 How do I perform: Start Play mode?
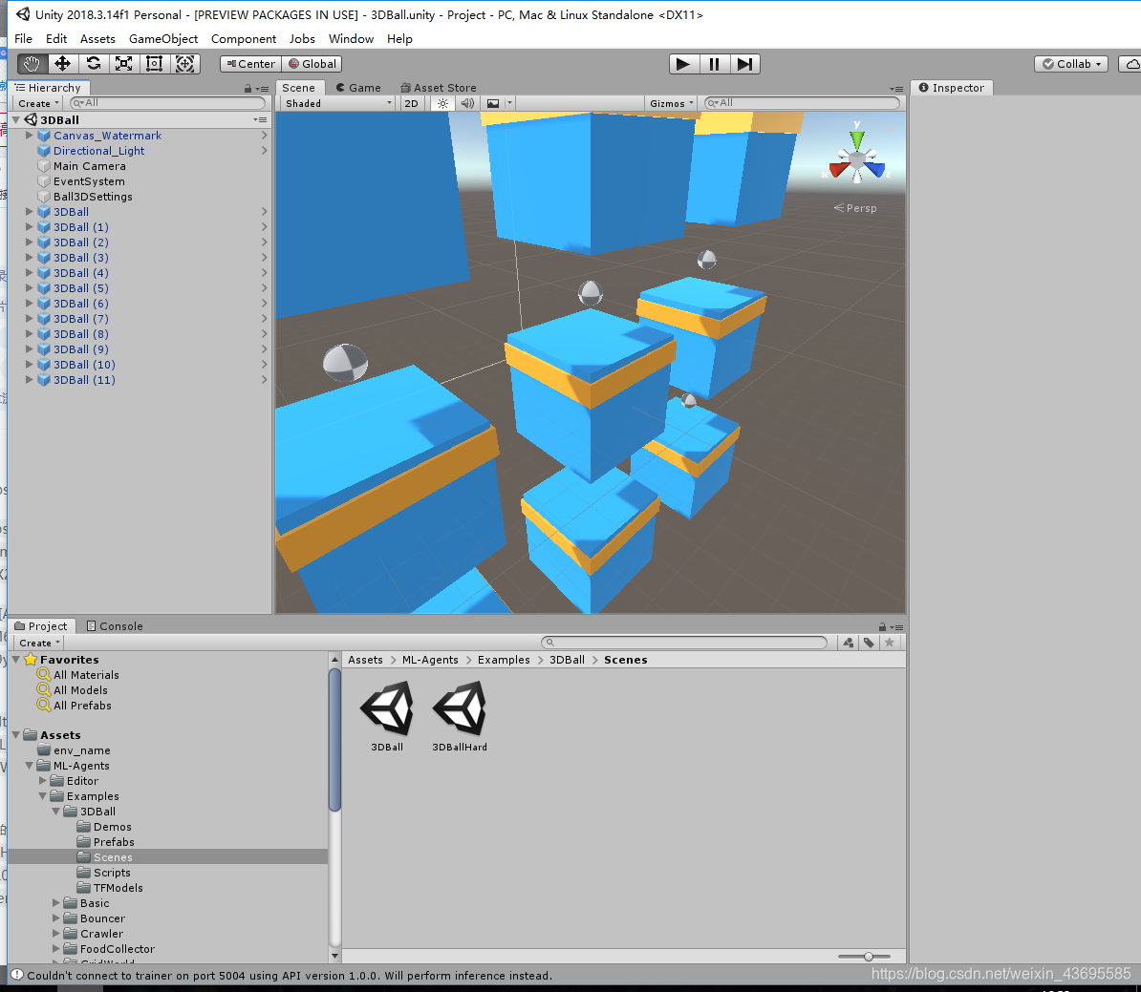(683, 64)
